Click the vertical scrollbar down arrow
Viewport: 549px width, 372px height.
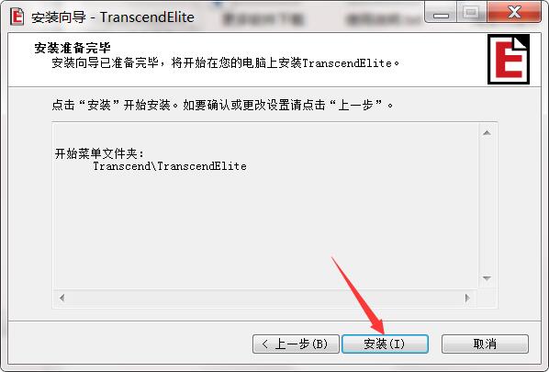[487, 278]
